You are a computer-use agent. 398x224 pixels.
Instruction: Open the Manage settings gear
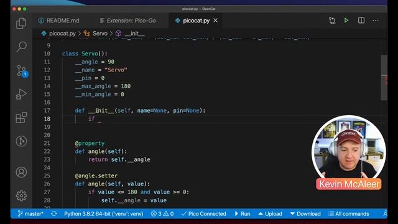[x=21, y=195]
